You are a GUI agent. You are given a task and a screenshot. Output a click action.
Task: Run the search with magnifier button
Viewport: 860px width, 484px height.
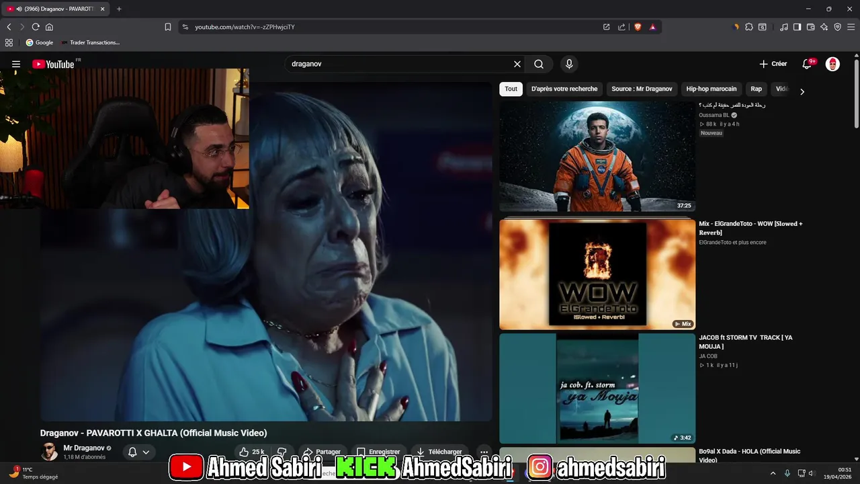(539, 64)
